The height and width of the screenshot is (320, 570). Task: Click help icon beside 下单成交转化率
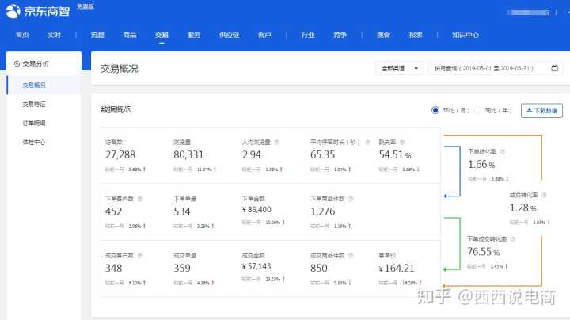(512, 238)
